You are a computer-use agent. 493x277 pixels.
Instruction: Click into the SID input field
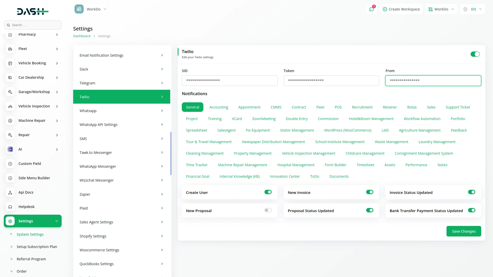pos(229,81)
